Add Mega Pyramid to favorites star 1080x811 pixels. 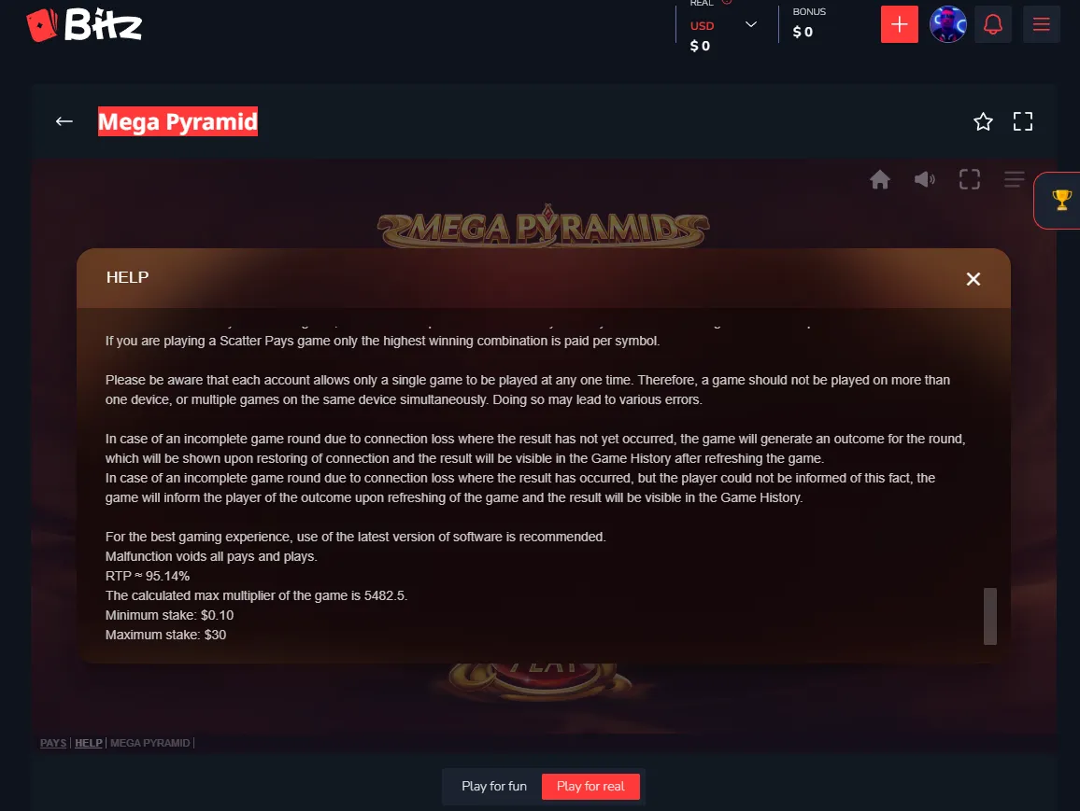point(983,121)
